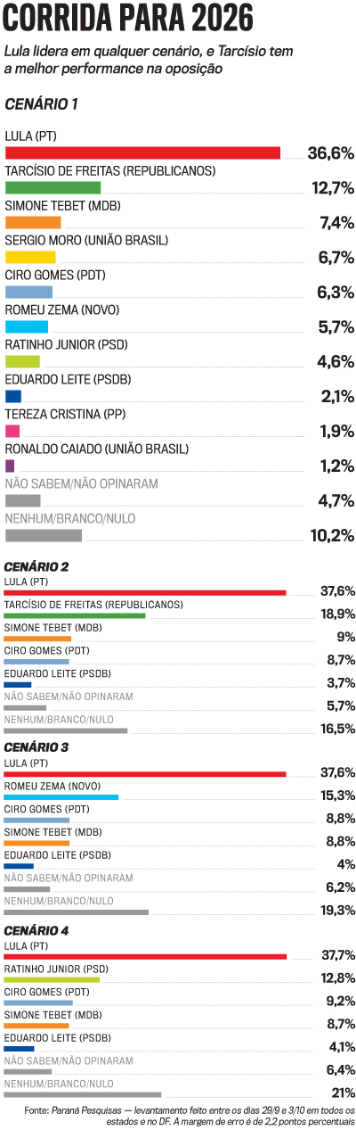The width and height of the screenshot is (356, 1130).
Task: Click the purple Ronaldo Caiado bar
Action: (x=10, y=466)
